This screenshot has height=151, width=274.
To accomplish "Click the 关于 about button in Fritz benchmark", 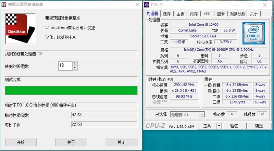I will [71, 142].
